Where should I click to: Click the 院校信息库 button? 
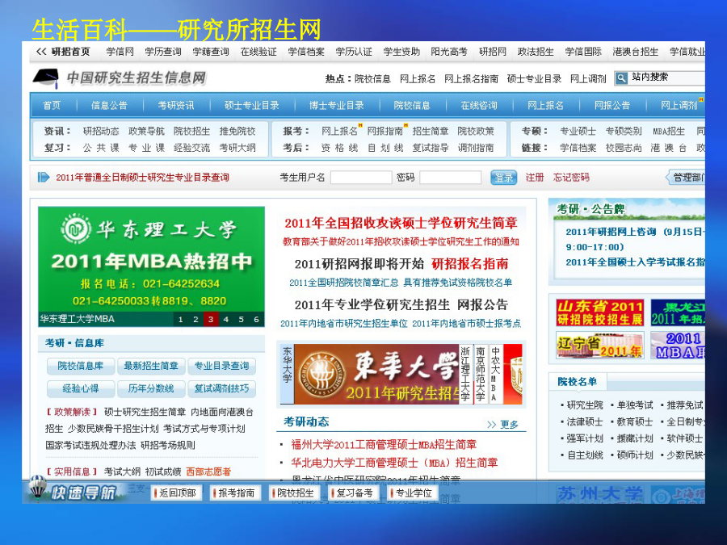(x=81, y=366)
